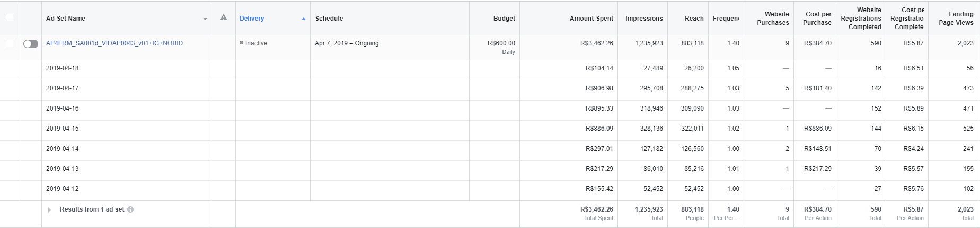980x228 pixels.
Task: Click the R$600.00 daily budget cell
Action: click(501, 43)
